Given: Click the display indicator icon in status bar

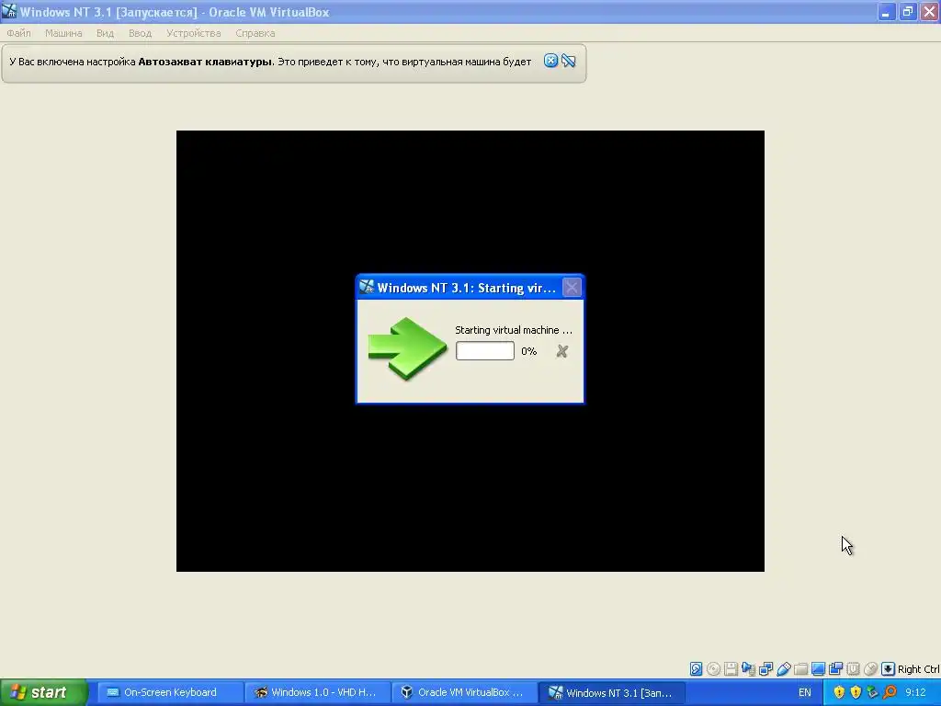Looking at the screenshot, I should pos(818,669).
